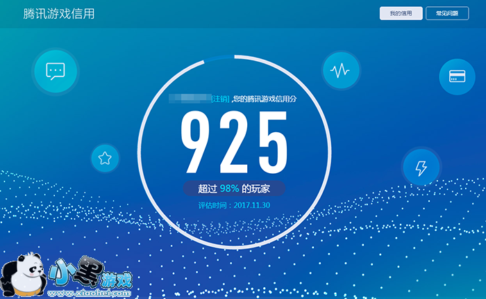Click the 注销 logout link

[x=220, y=99]
